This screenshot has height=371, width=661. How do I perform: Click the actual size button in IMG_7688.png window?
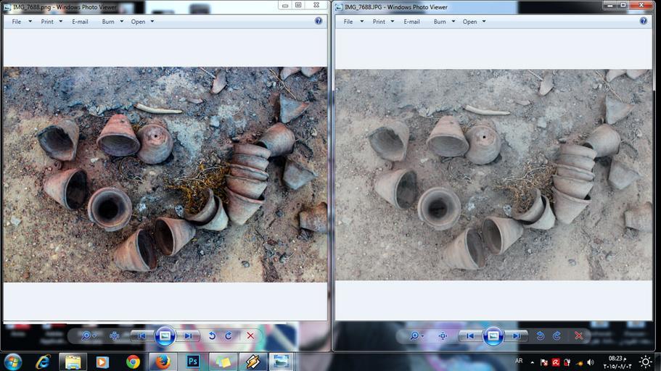(x=115, y=335)
